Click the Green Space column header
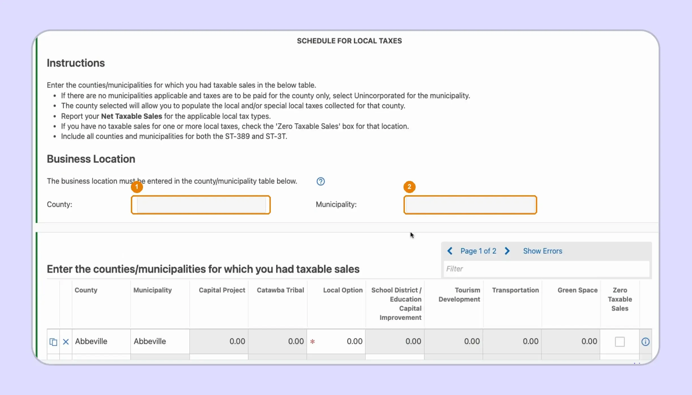This screenshot has height=395, width=692. [578, 290]
